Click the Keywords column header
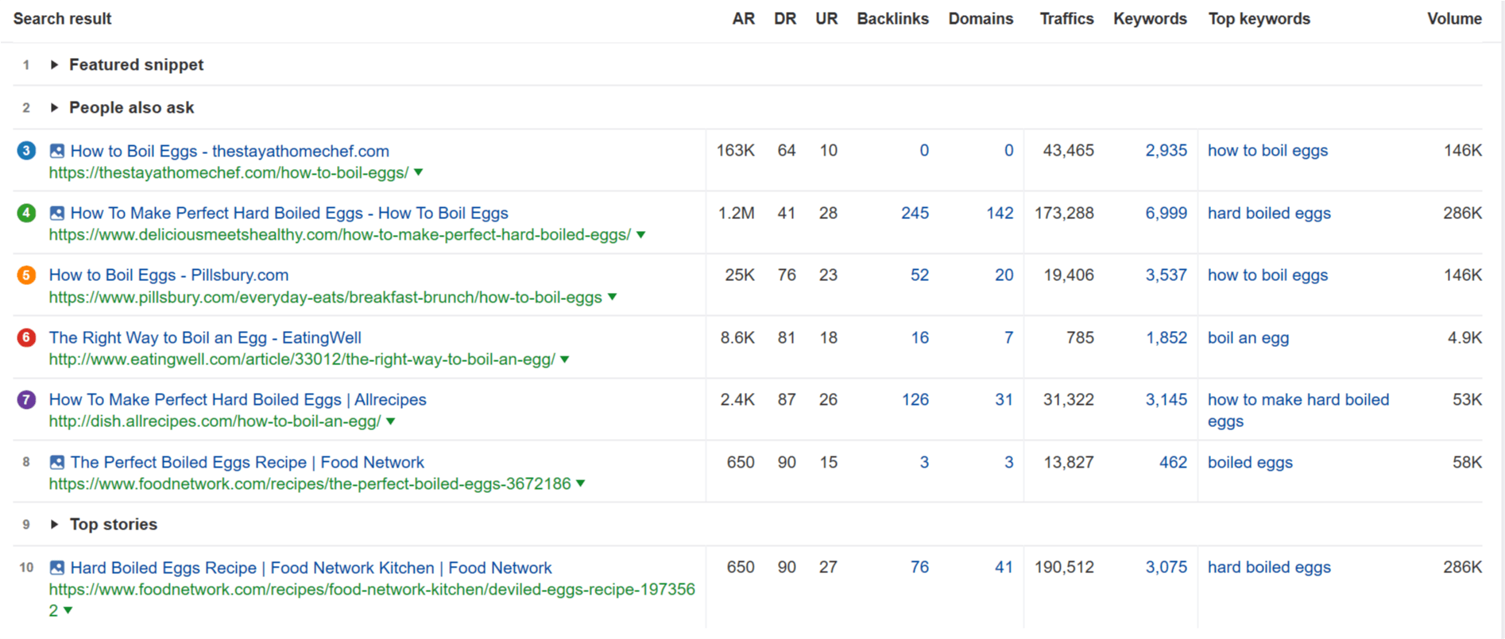Image resolution: width=1505 pixels, height=639 pixels. (1150, 19)
